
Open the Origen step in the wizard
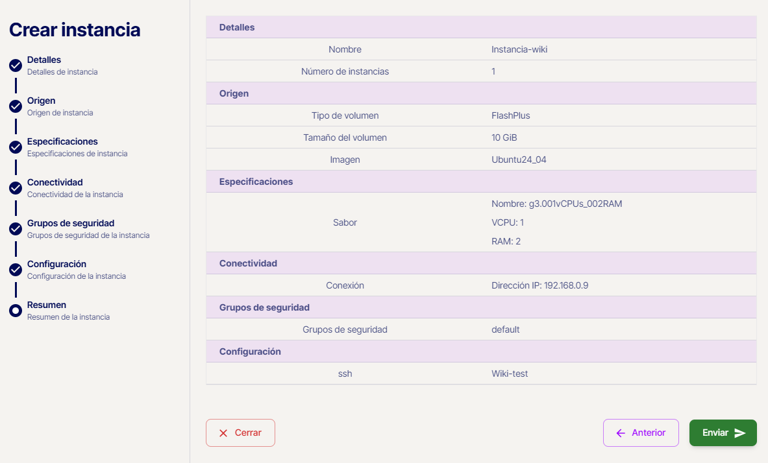(x=41, y=101)
